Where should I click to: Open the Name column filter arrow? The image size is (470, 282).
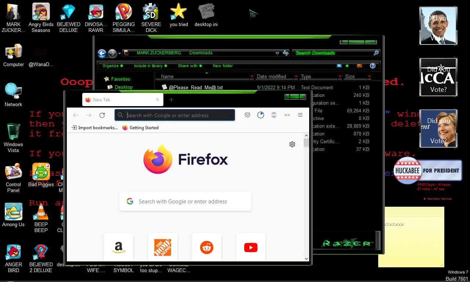[x=252, y=77]
